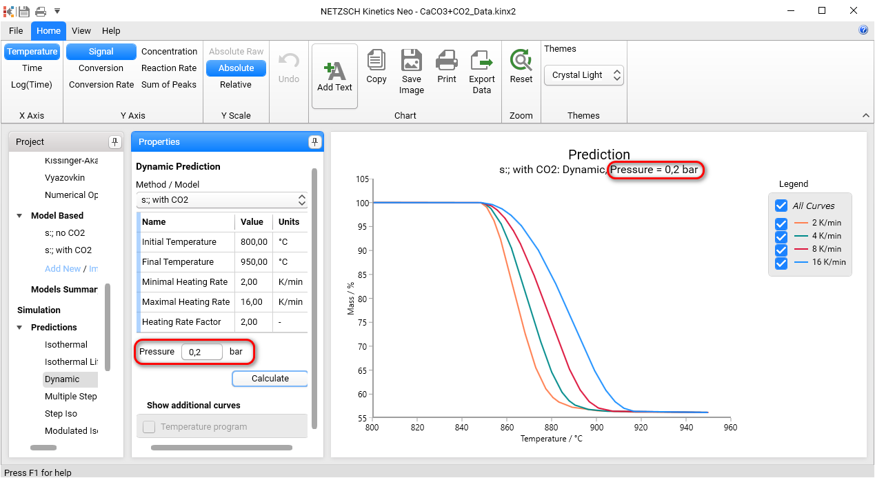
Task: Click the Save Image icon
Action: click(x=411, y=69)
